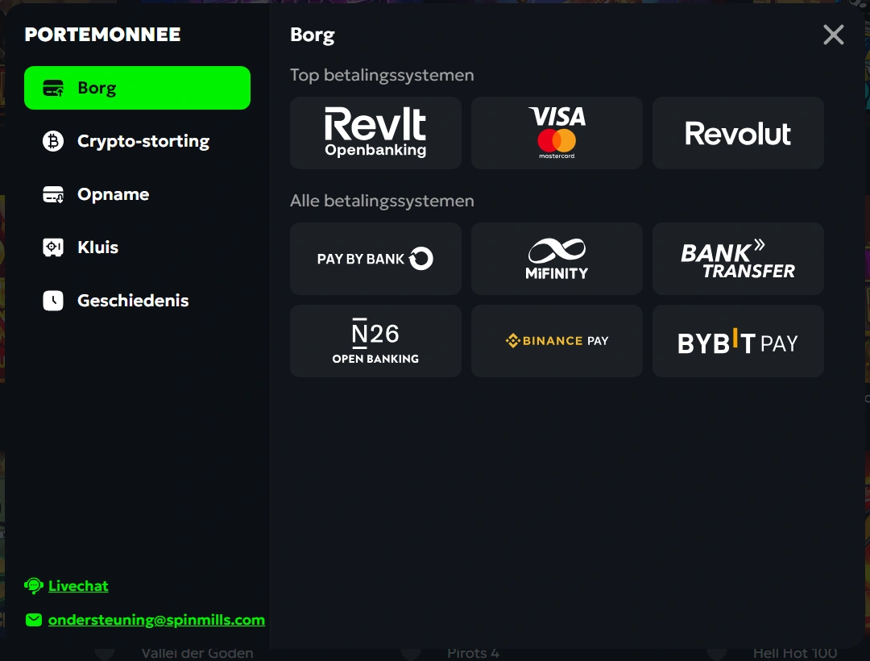Switch to the Opname section
This screenshot has height=661, width=870.
tap(113, 194)
